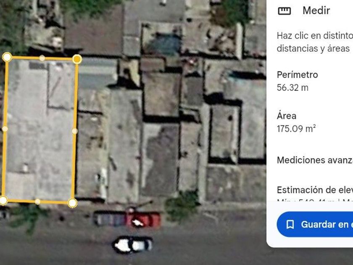
Task: Expand the Mediciones avanzadas section
Action: (x=315, y=160)
